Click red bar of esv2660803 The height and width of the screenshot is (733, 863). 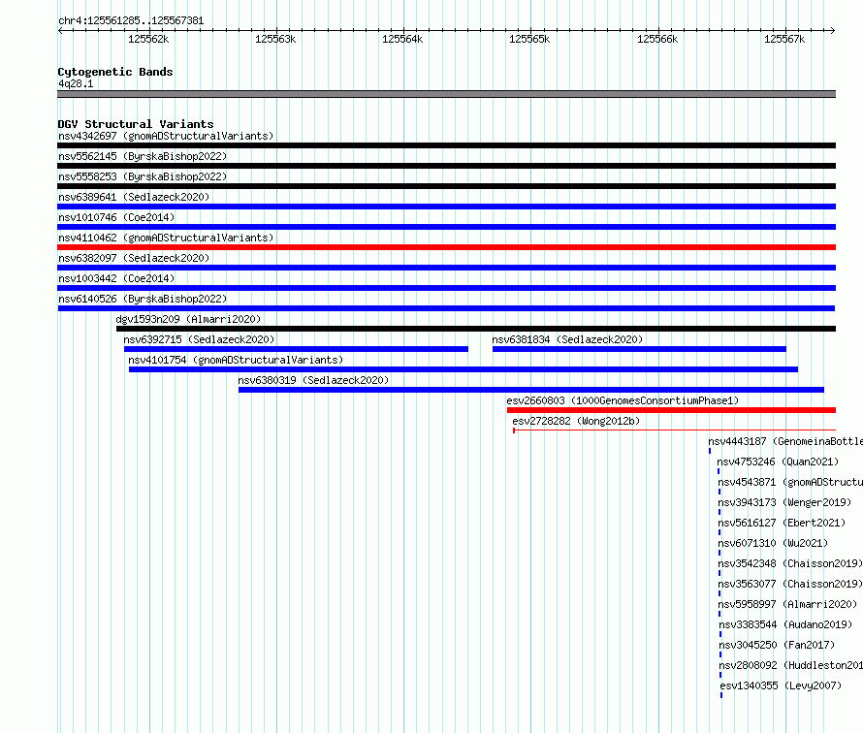671,410
